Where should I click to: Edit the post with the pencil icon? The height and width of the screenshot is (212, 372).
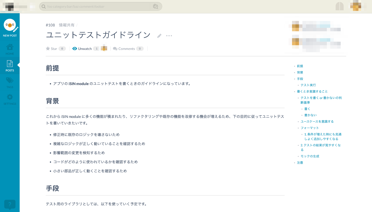(159, 36)
